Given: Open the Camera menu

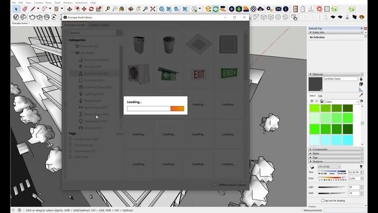Looking at the screenshot, I should [x=38, y=2].
